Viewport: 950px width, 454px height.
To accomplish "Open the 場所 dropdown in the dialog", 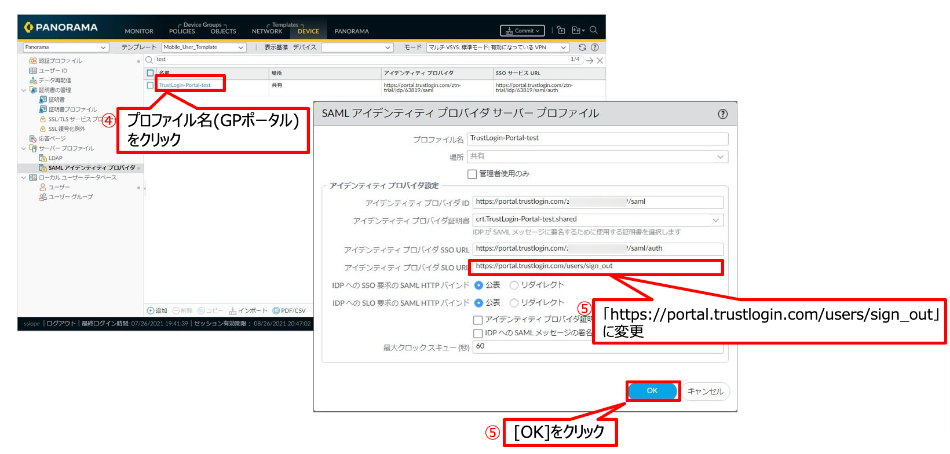I will [x=597, y=157].
